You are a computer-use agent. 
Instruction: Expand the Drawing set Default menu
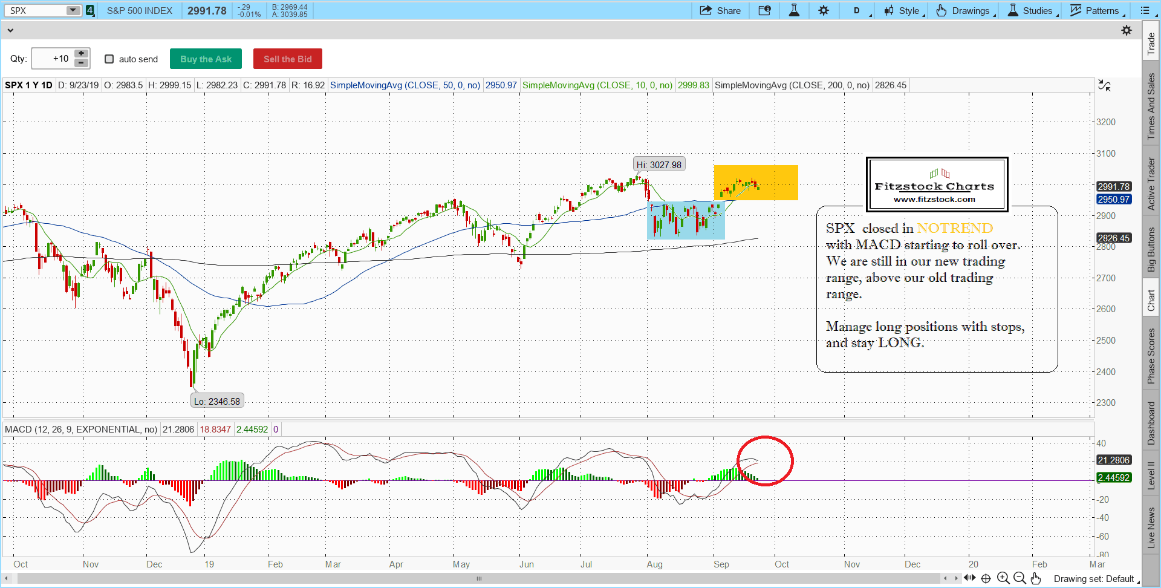[1096, 579]
